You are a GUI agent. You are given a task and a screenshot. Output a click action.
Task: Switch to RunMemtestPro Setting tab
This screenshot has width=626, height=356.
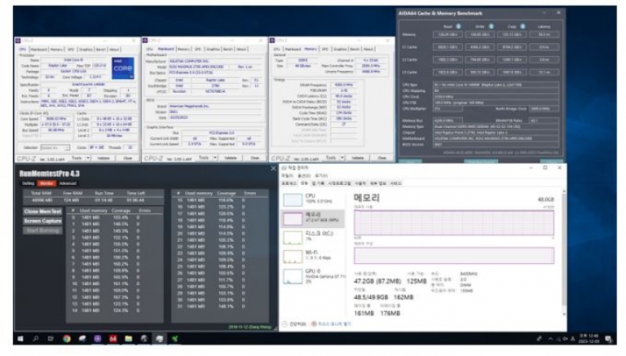click(x=28, y=183)
